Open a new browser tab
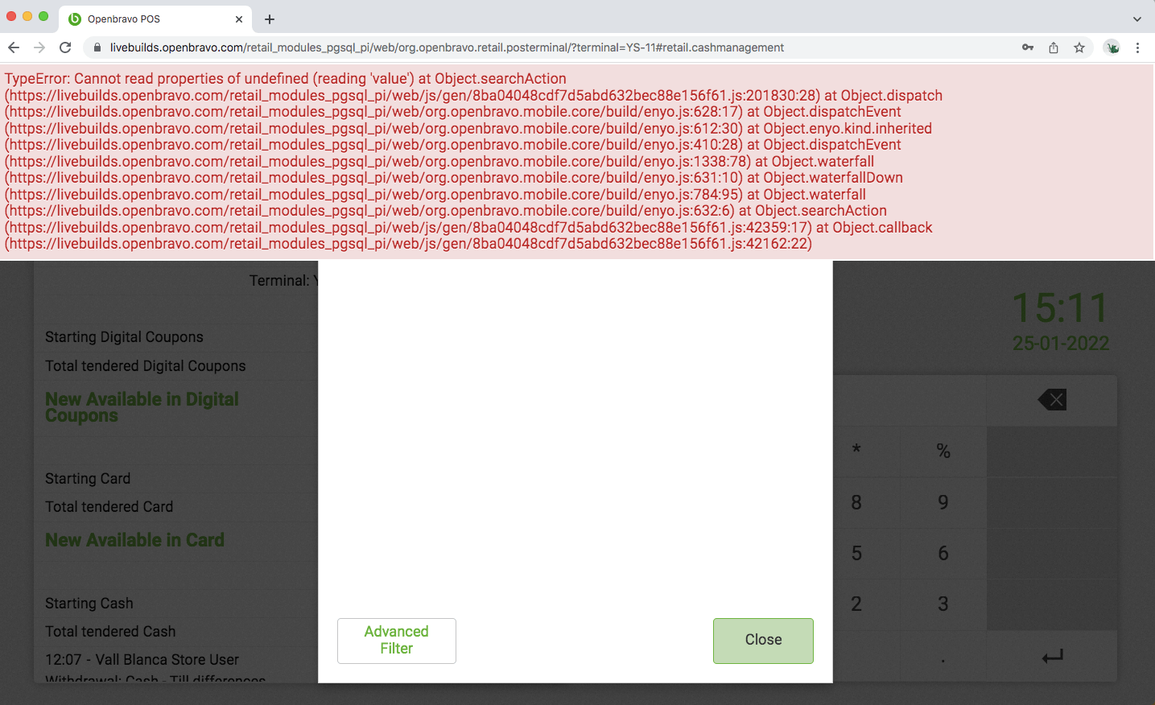Image resolution: width=1155 pixels, height=705 pixels. [x=270, y=19]
